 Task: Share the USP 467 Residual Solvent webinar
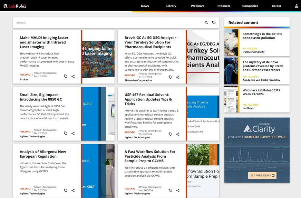pyautogui.click(x=178, y=134)
